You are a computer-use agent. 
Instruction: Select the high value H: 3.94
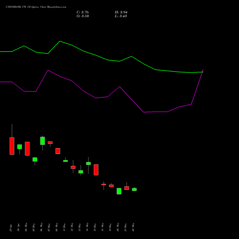(x=121, y=12)
